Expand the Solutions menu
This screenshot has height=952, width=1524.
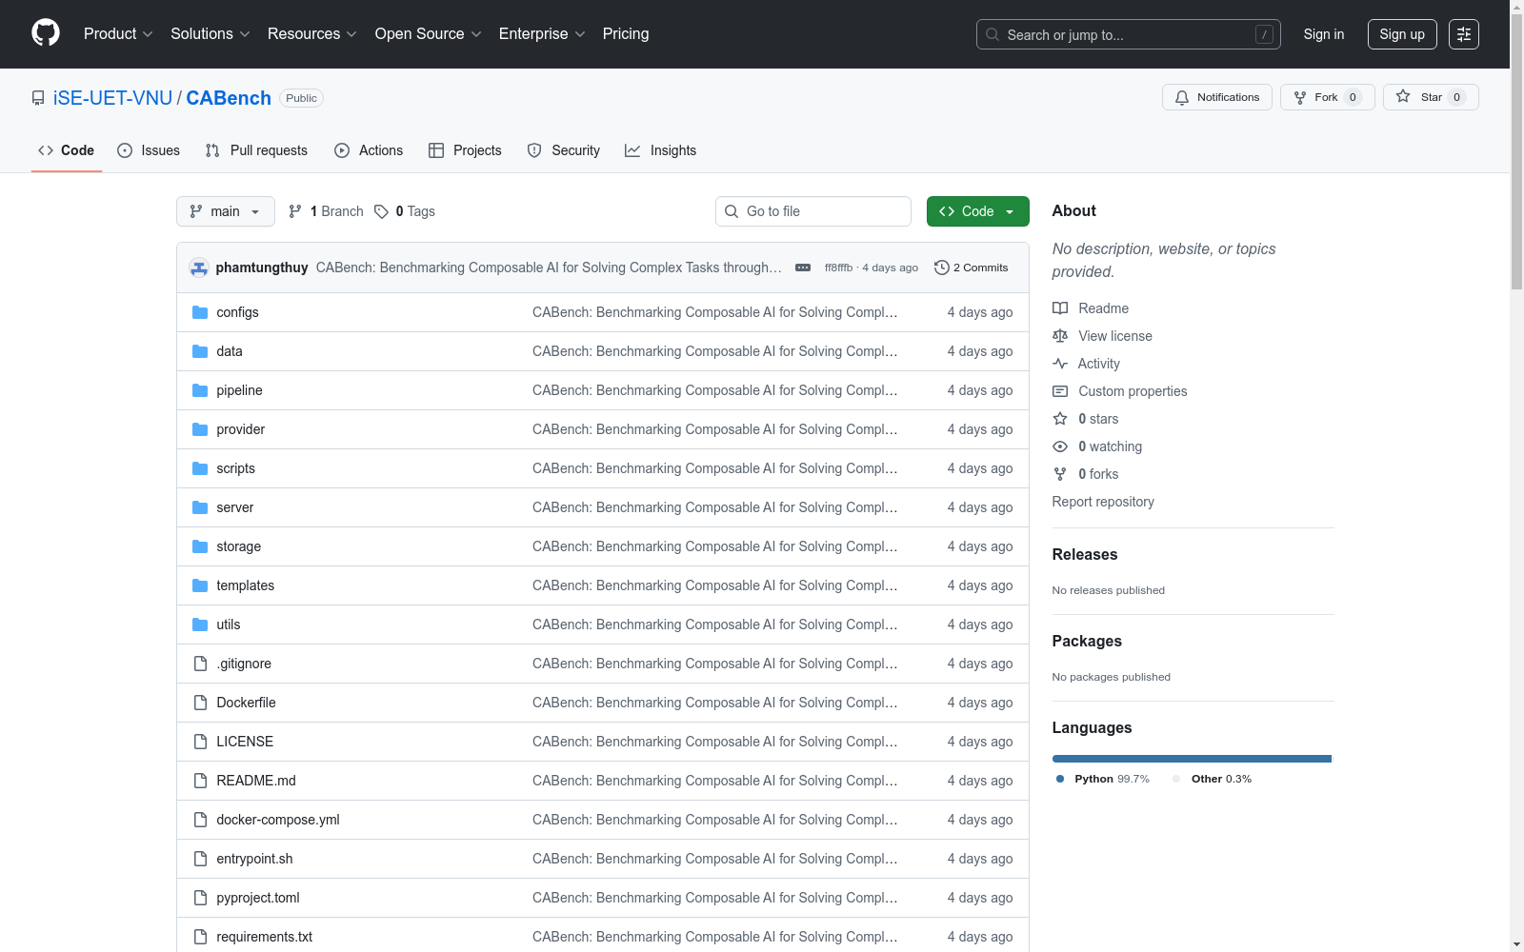click(x=211, y=33)
